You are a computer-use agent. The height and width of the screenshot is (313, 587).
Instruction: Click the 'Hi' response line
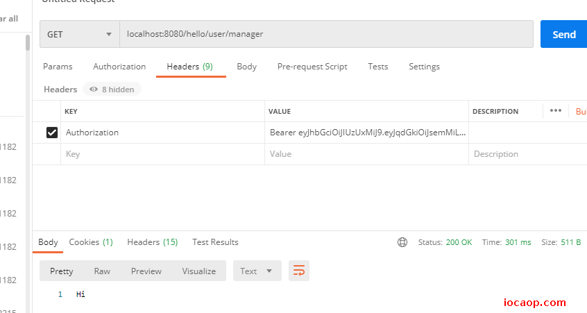(80, 294)
